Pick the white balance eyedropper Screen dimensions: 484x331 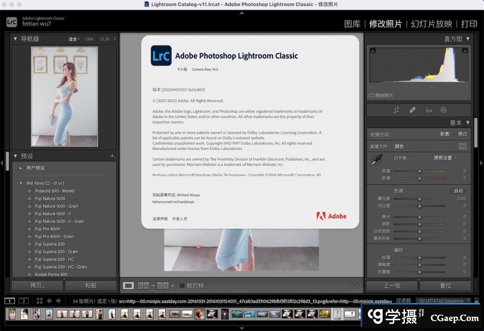click(376, 160)
